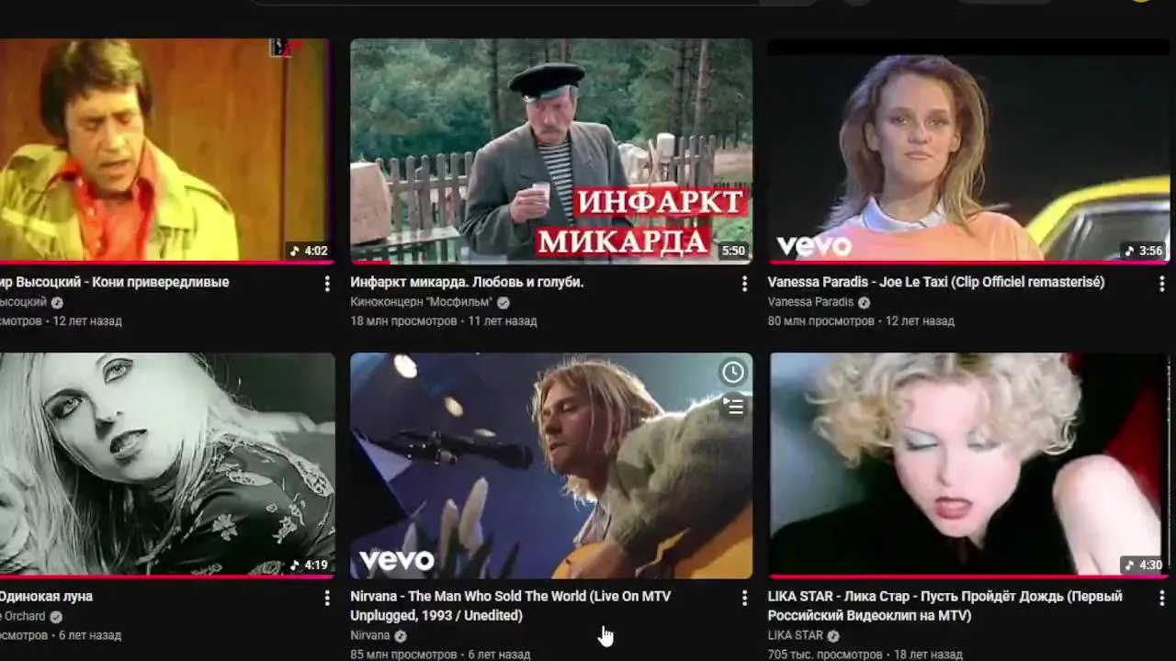Open LIKA STAR Пусть Пройдёт Дождь title
The height and width of the screenshot is (661, 1176).
pyautogui.click(x=944, y=606)
